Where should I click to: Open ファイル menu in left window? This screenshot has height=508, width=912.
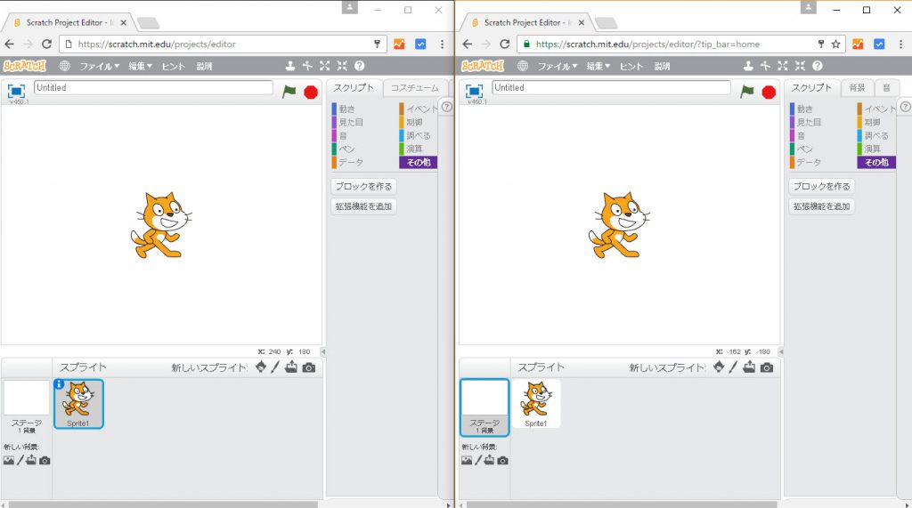coord(99,66)
